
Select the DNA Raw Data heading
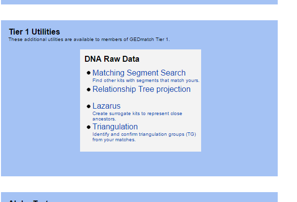112,59
